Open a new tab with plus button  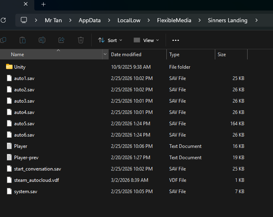[x=44, y=4]
